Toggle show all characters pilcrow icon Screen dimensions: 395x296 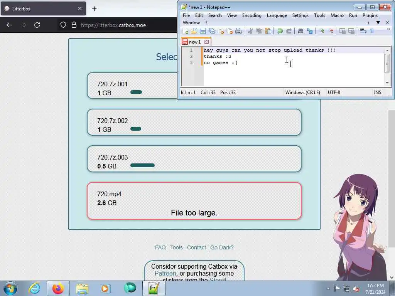click(x=372, y=31)
